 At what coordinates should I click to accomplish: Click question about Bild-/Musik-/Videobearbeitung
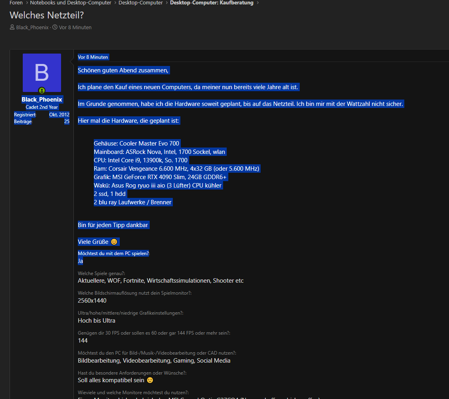pyautogui.click(x=157, y=353)
